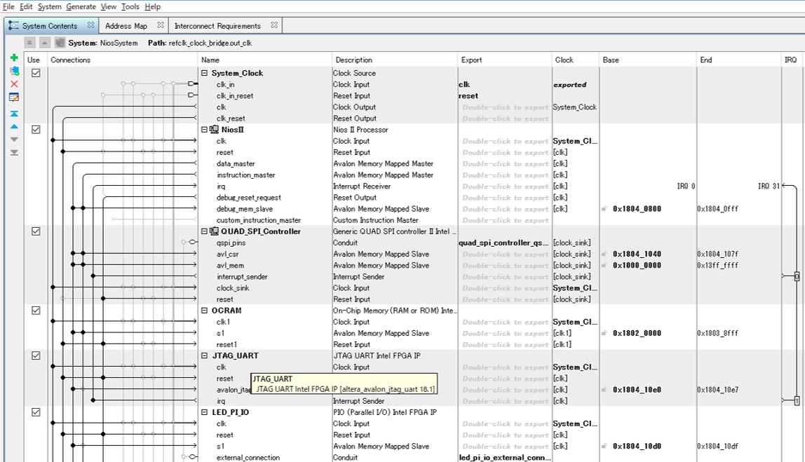Click base address lock icon for NiosII debug_mem_slave
The height and width of the screenshot is (462, 805).
pyautogui.click(x=604, y=209)
